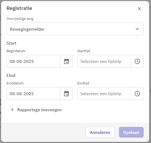
Task: Click the Opslaan button
Action: (131, 132)
